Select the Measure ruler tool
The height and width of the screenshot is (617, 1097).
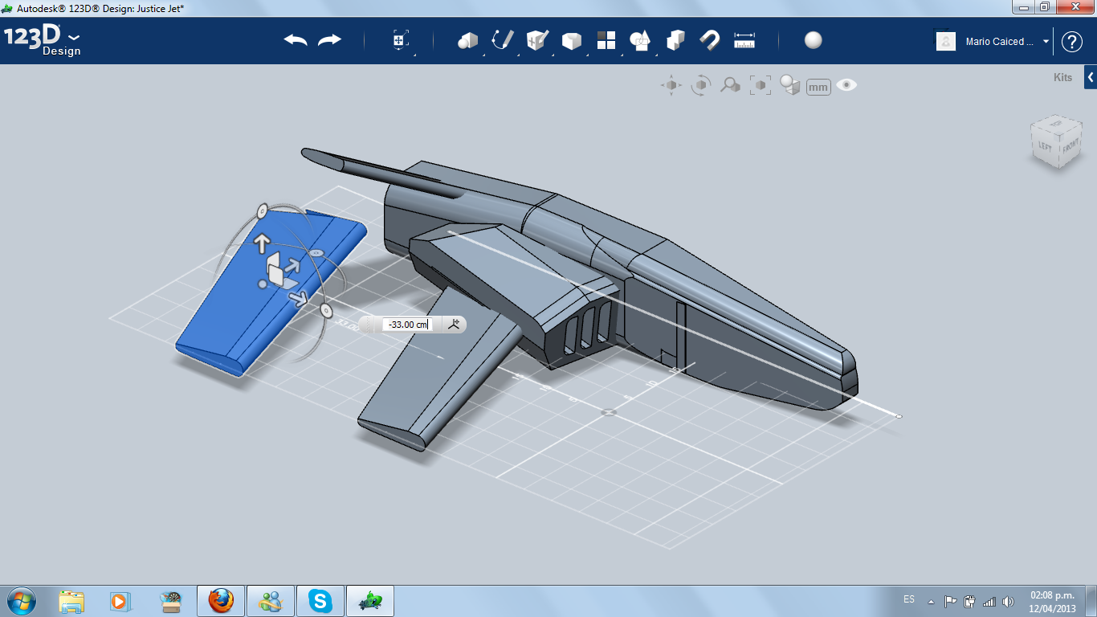pos(744,40)
